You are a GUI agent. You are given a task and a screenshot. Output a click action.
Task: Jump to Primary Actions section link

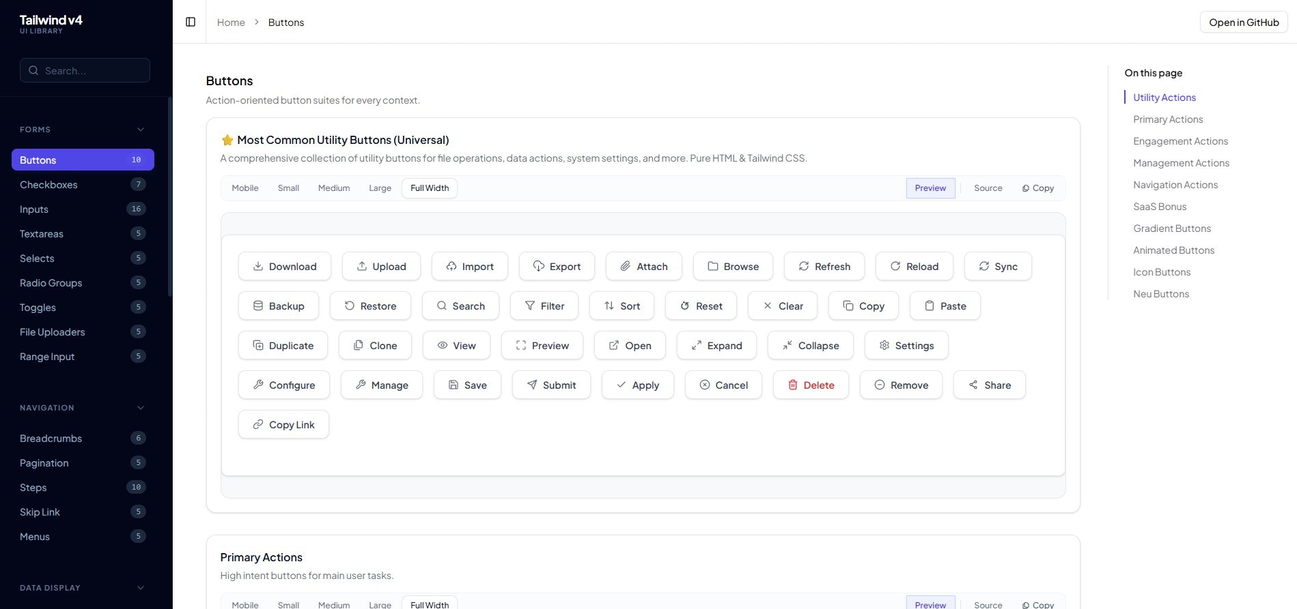coord(1168,119)
